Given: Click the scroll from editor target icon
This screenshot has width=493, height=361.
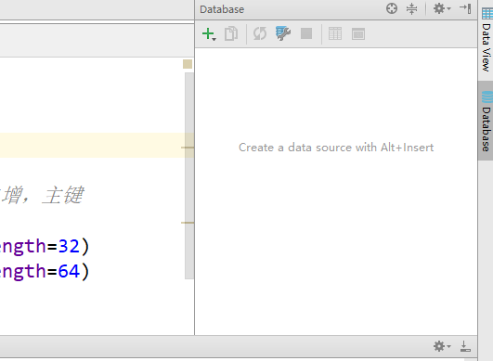Looking at the screenshot, I should tap(392, 8).
